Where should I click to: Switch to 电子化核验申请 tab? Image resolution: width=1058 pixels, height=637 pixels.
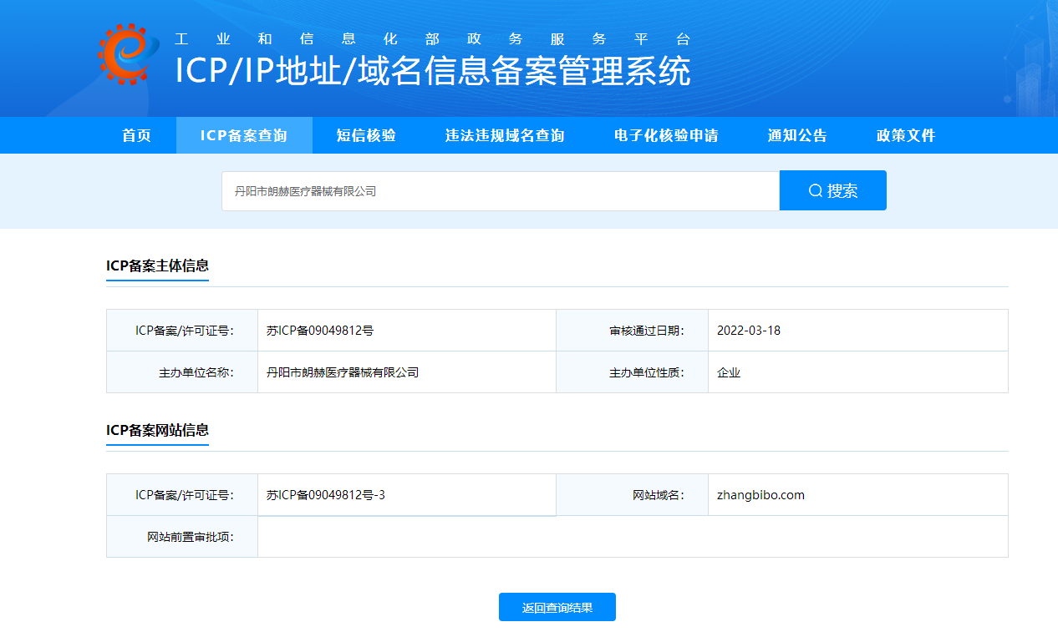coord(666,135)
